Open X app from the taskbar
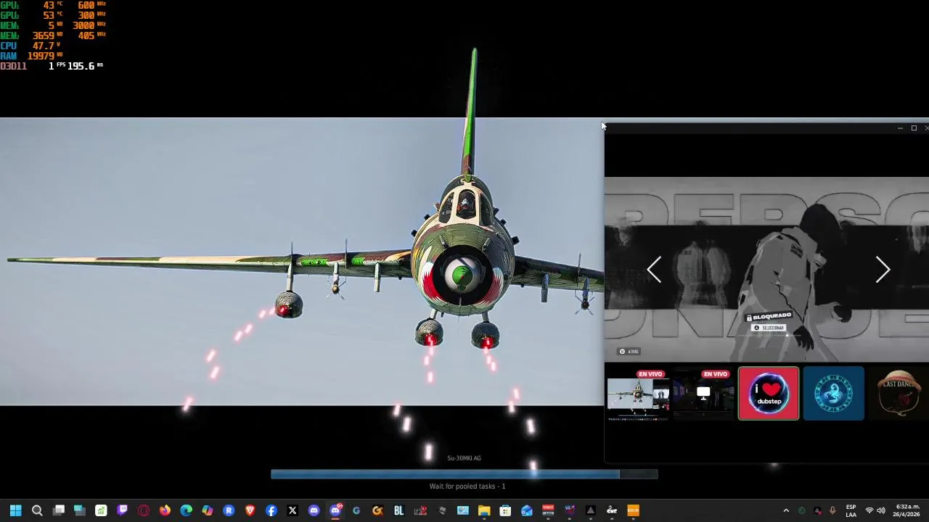The height and width of the screenshot is (522, 929). pyautogui.click(x=292, y=510)
